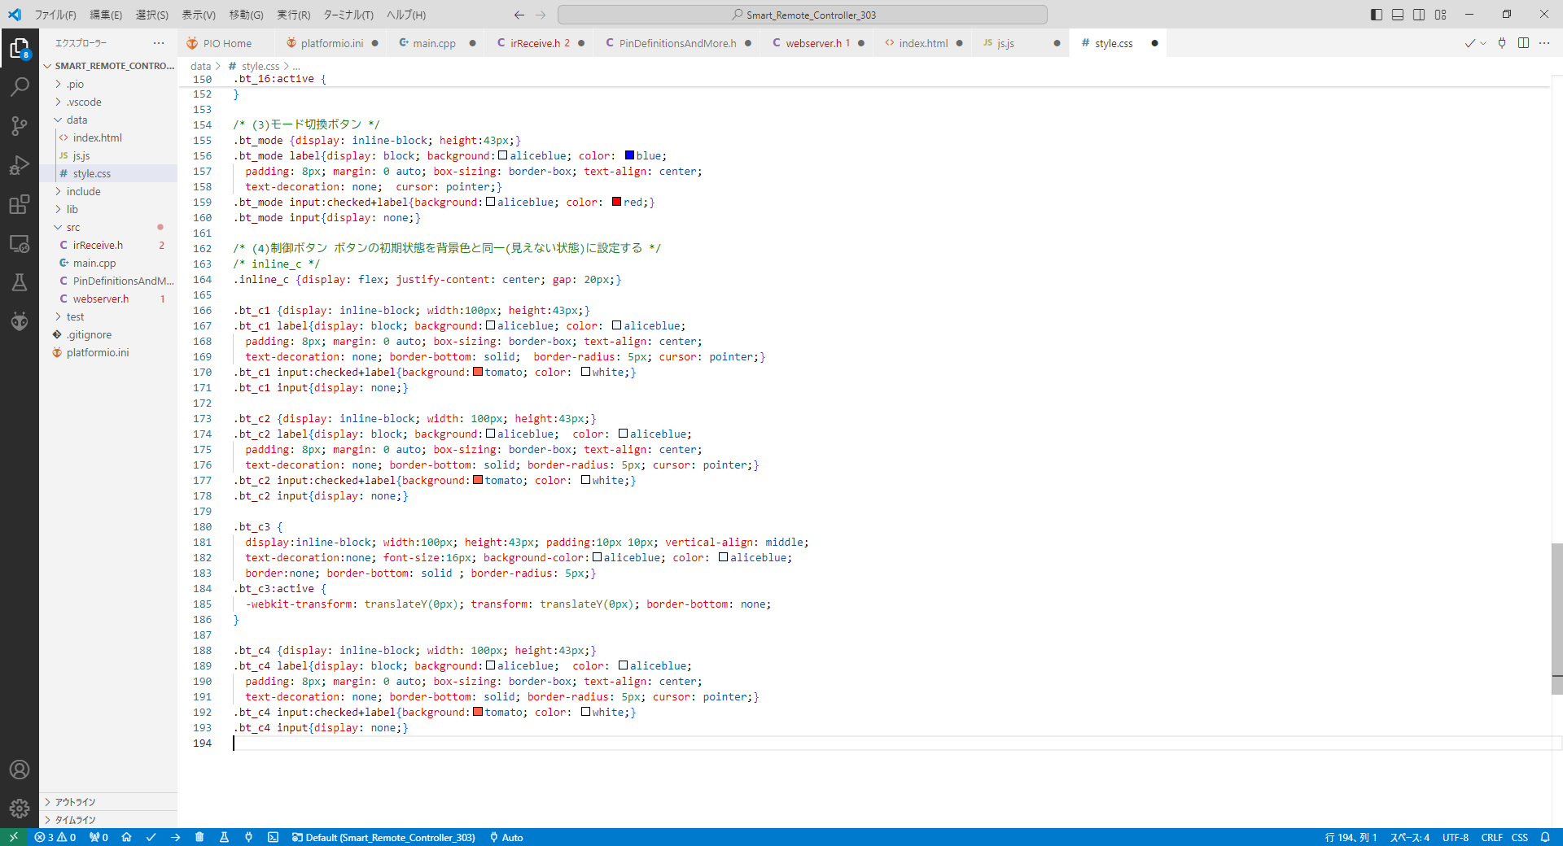The width and height of the screenshot is (1563, 846).
Task: Click the PlatformIO Upload arrow in status bar
Action: click(176, 837)
